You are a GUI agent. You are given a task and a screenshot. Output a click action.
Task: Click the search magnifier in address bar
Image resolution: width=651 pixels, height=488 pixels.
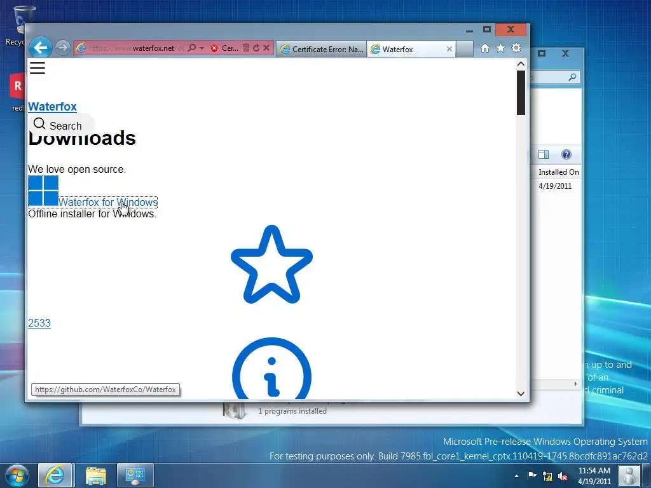(192, 48)
